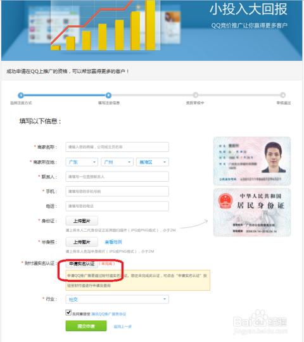Viewport: 304px width, 342px height.
Task: Focus the 联系人 contact input field
Action: coord(117,177)
